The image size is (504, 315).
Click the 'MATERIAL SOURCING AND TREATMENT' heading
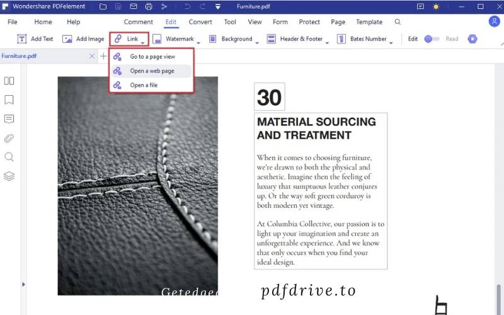[x=316, y=129]
